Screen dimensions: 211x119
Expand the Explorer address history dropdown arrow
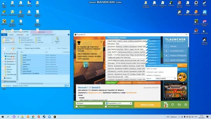point(46,48)
